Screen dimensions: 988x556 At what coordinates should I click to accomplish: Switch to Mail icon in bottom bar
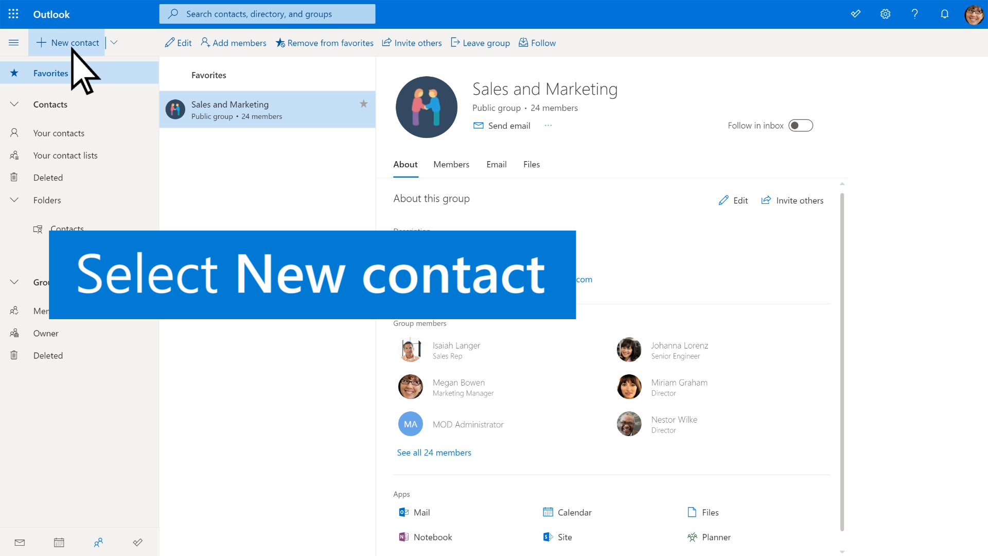(20, 542)
